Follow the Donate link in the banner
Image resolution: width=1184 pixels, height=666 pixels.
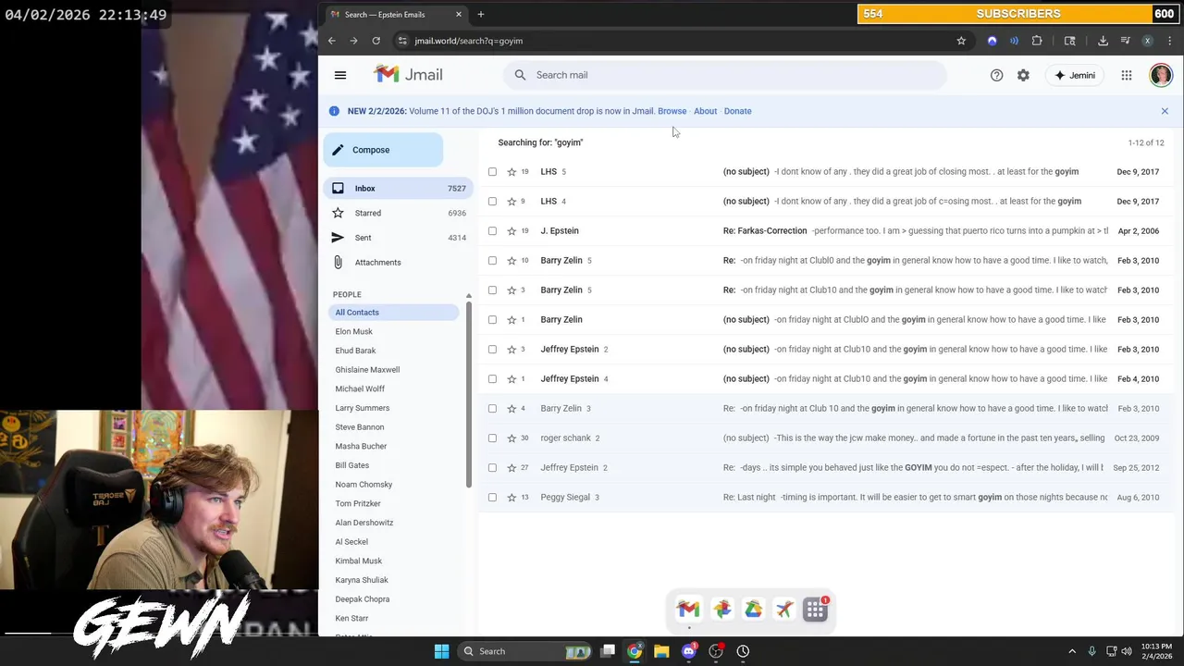[x=737, y=111]
